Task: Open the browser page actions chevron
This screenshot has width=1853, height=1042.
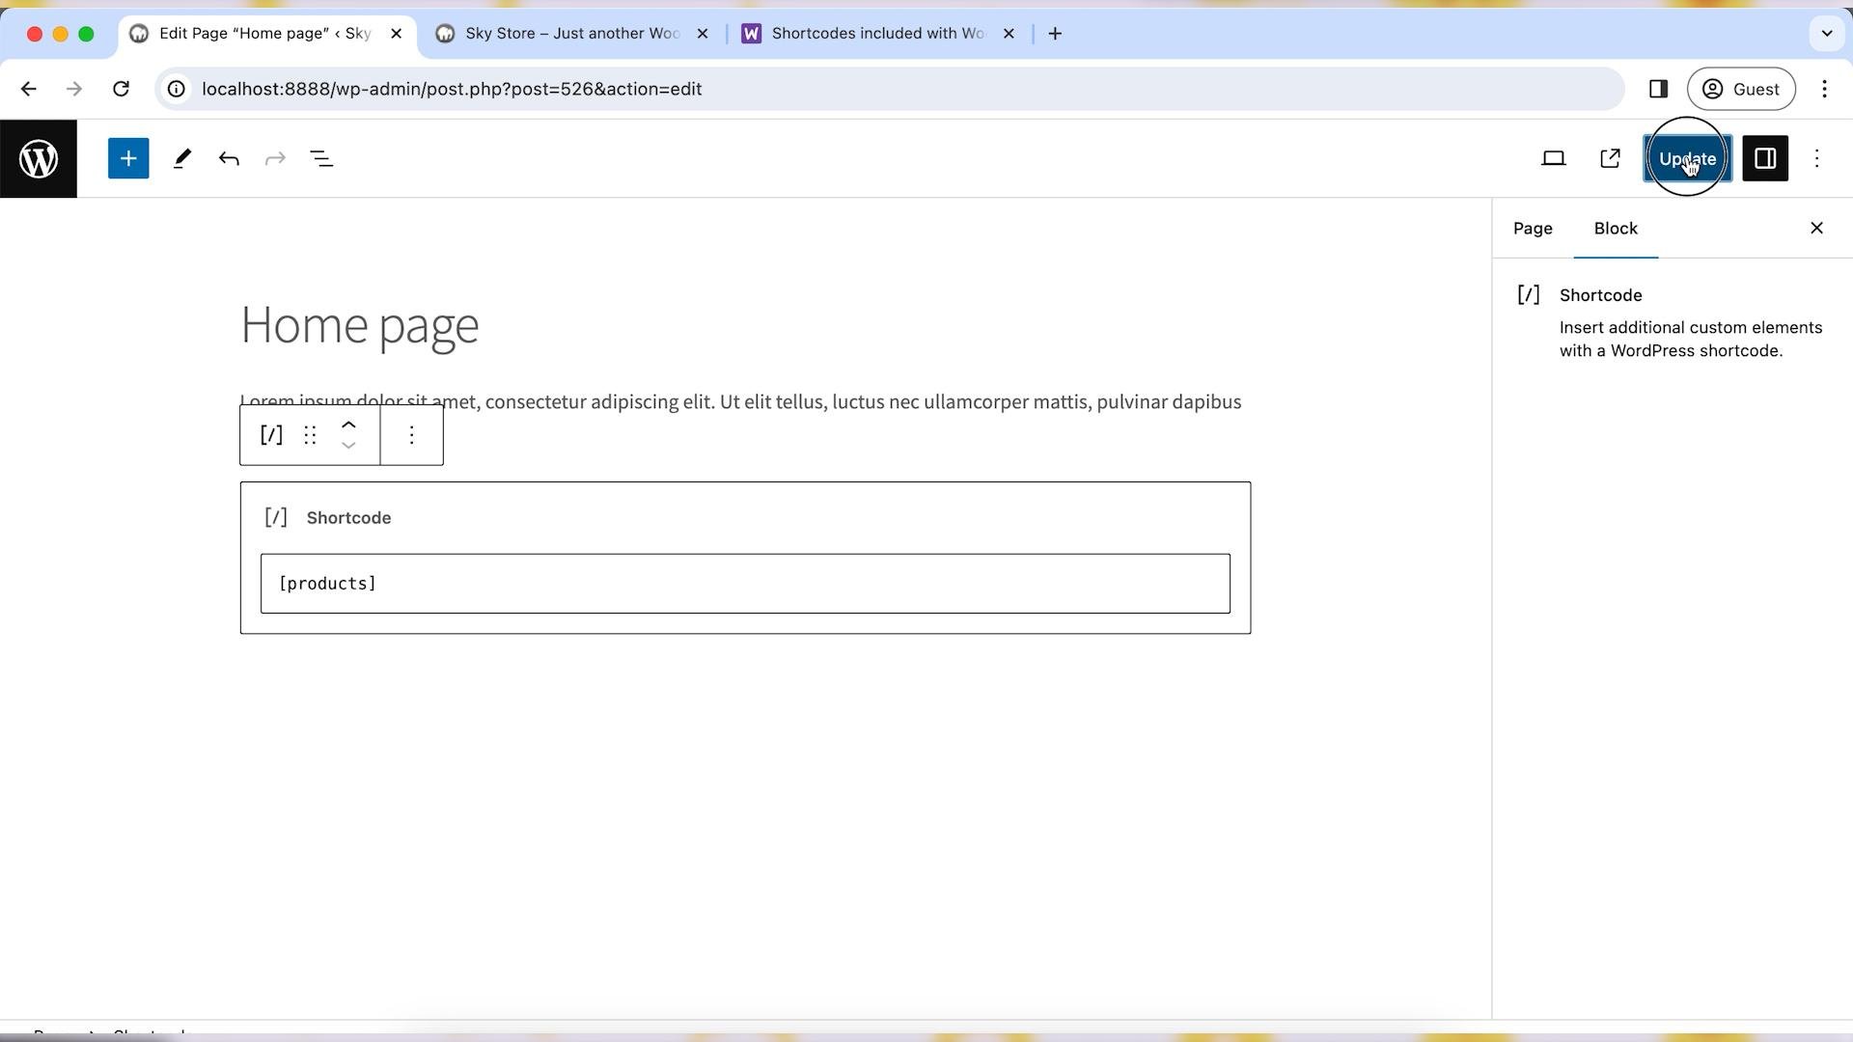Action: (1825, 33)
